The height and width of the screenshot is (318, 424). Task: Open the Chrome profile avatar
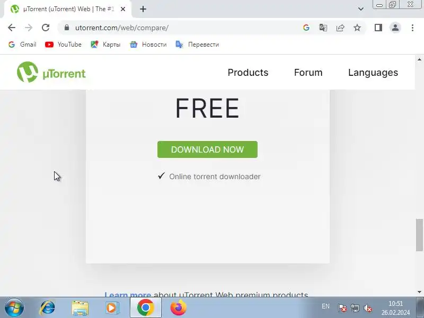point(395,28)
